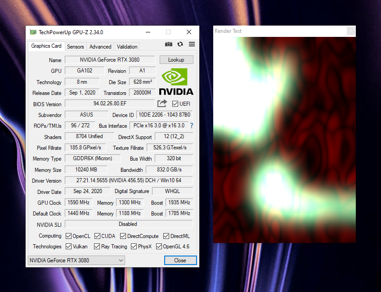Click the Pixel Fillrate value 185.8 GPixel/s
This screenshot has width=381, height=292.
[85, 148]
